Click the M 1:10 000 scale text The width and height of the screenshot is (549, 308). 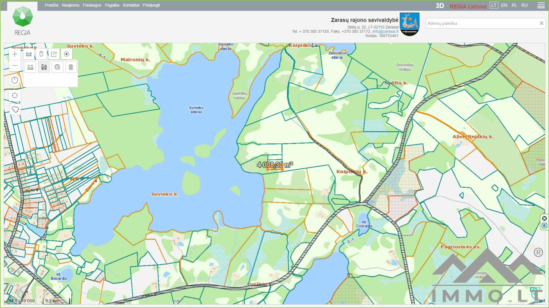[22, 301]
